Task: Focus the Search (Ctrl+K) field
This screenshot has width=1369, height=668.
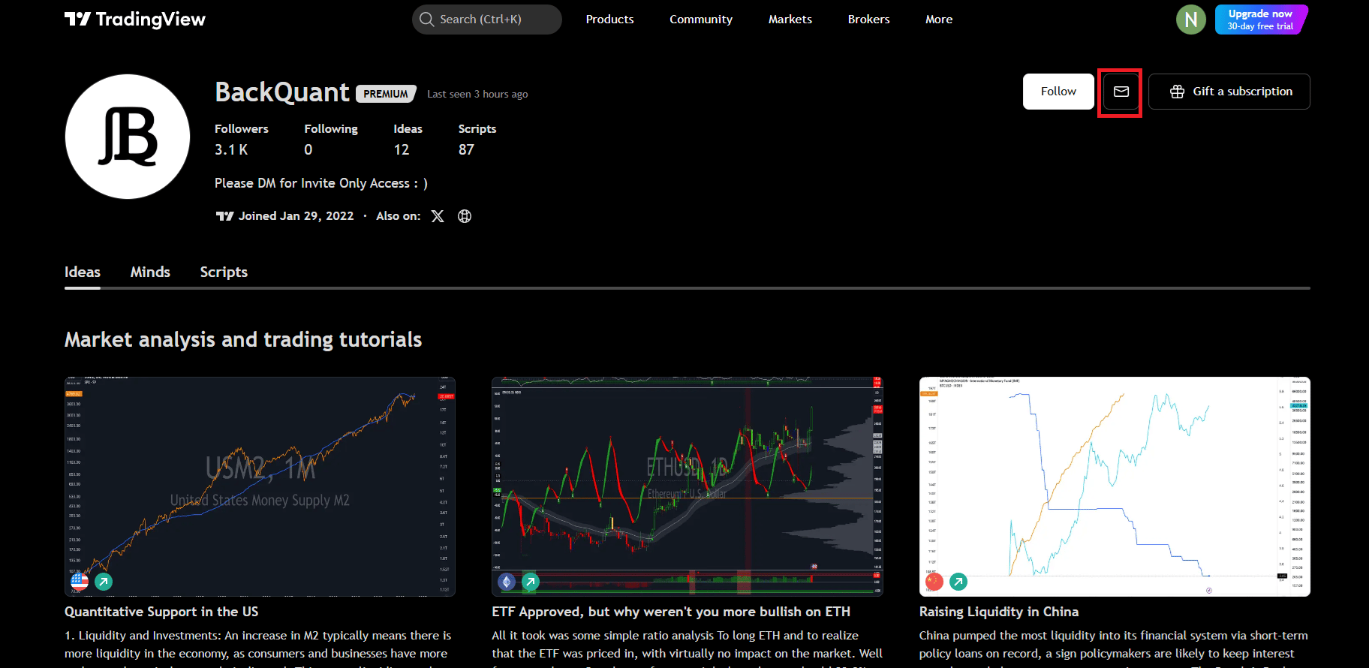Action: point(487,20)
